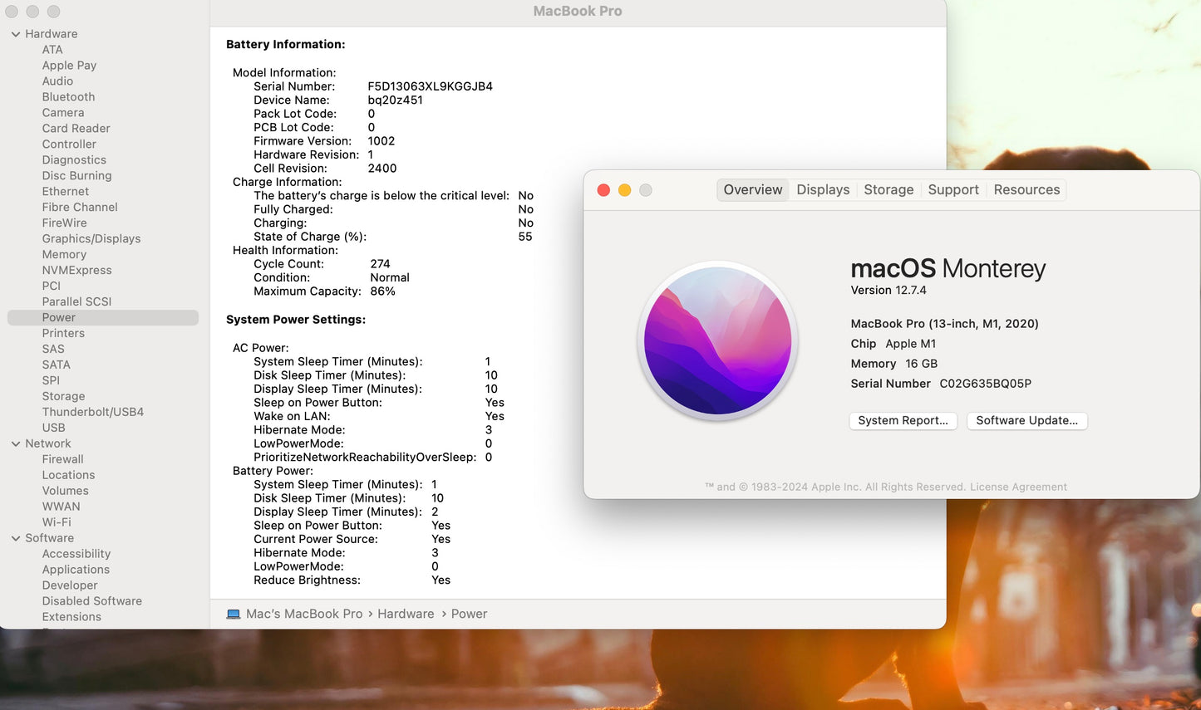Collapse the Software section chevron

pos(16,539)
